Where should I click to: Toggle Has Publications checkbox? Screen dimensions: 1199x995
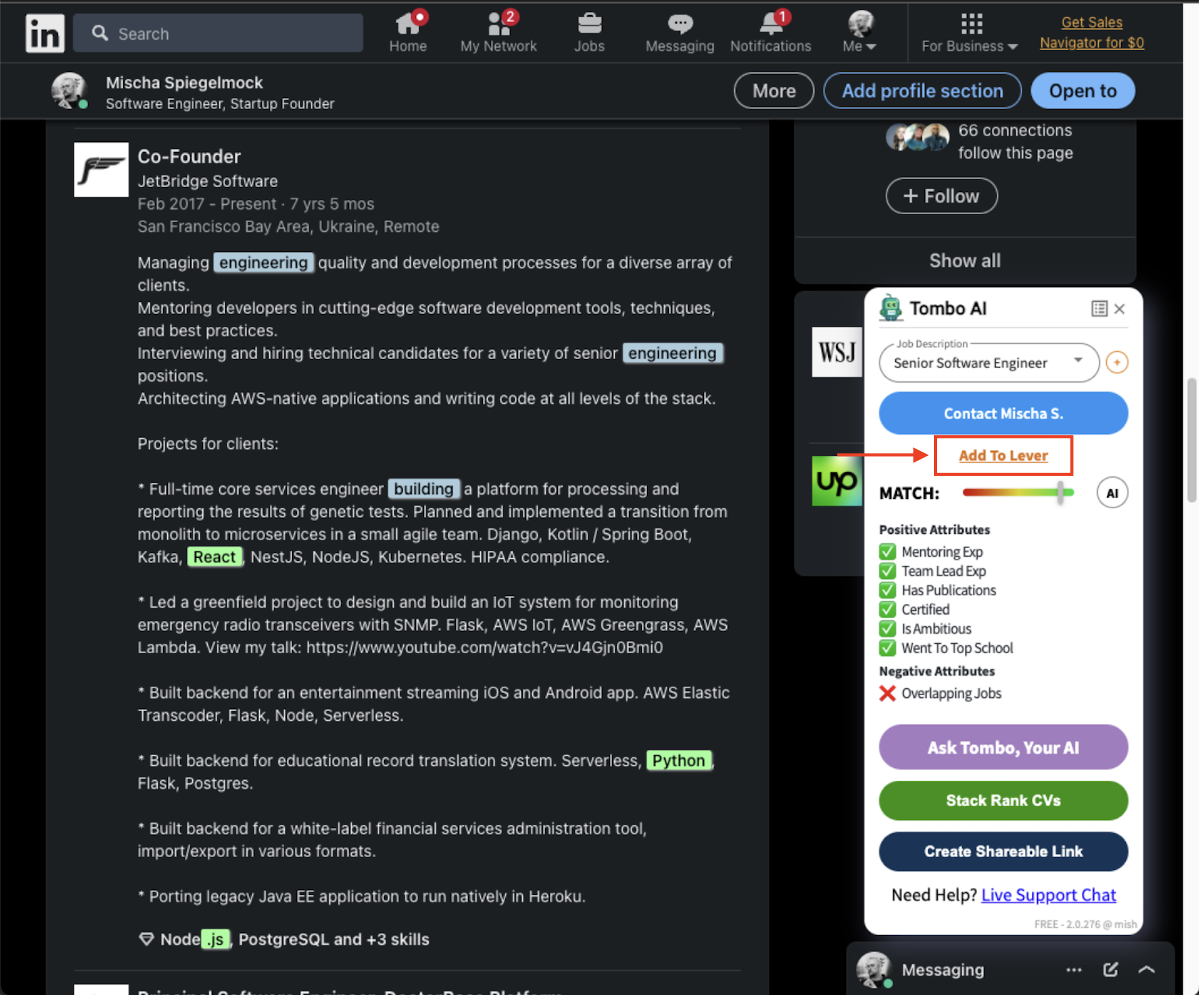pos(887,590)
